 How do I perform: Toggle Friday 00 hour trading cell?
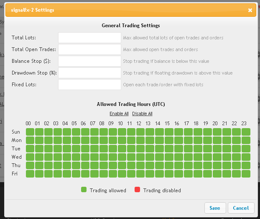click(x=30, y=174)
